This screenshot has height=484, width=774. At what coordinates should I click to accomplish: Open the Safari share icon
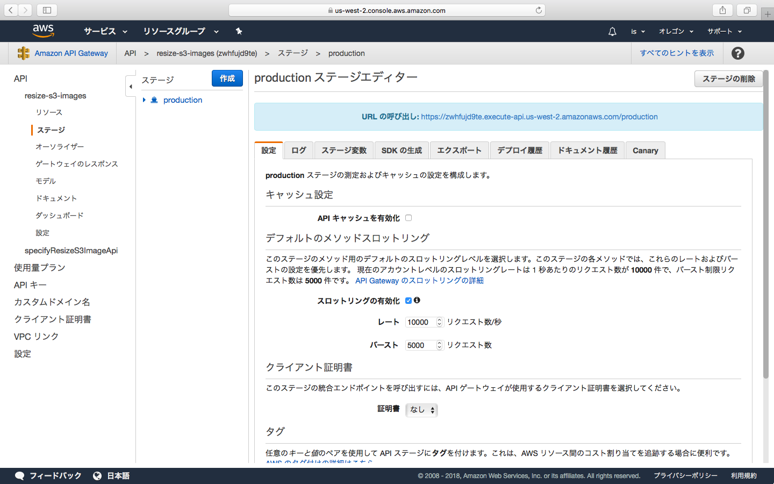(x=722, y=10)
